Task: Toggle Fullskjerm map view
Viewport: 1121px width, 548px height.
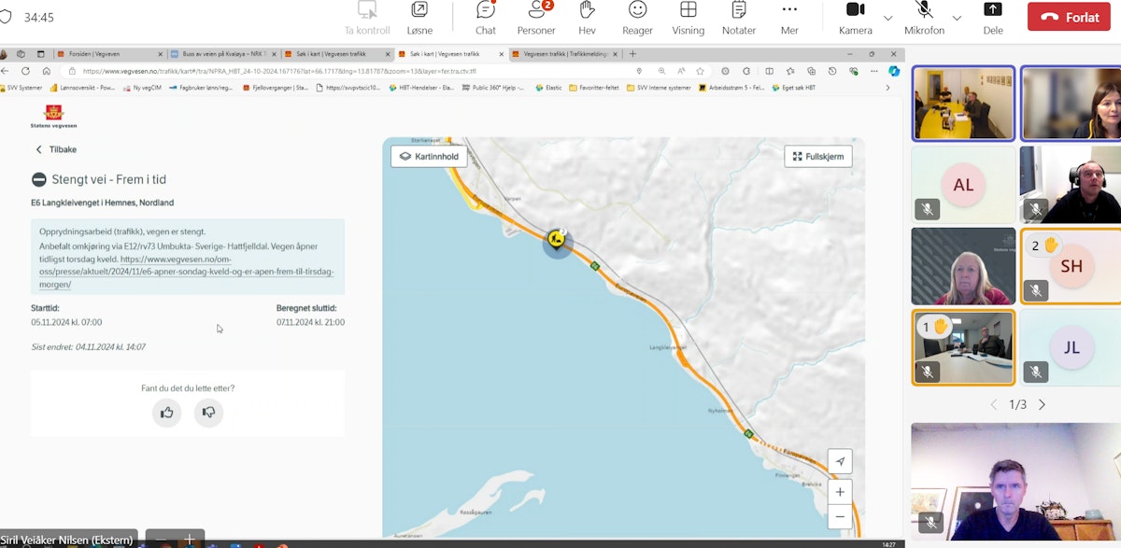Action: point(818,156)
